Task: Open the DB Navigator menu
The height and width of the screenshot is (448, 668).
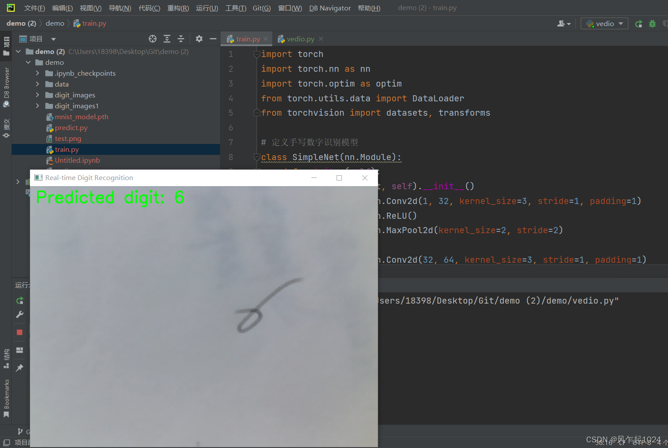Action: pyautogui.click(x=330, y=8)
